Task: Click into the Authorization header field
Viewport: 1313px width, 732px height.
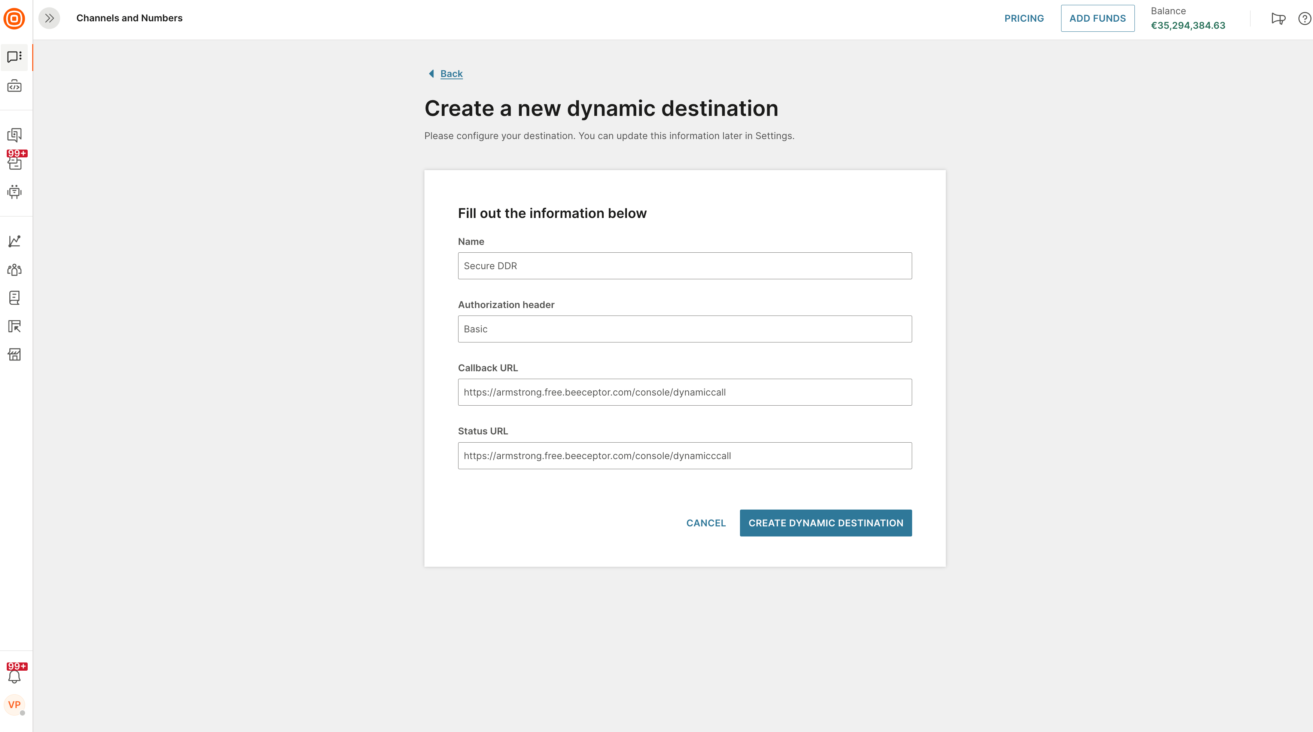Action: [x=685, y=329]
